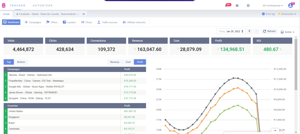The image size is (300, 134).
Task: Click the peak point on the dark gray chart line
Action: (233, 78)
